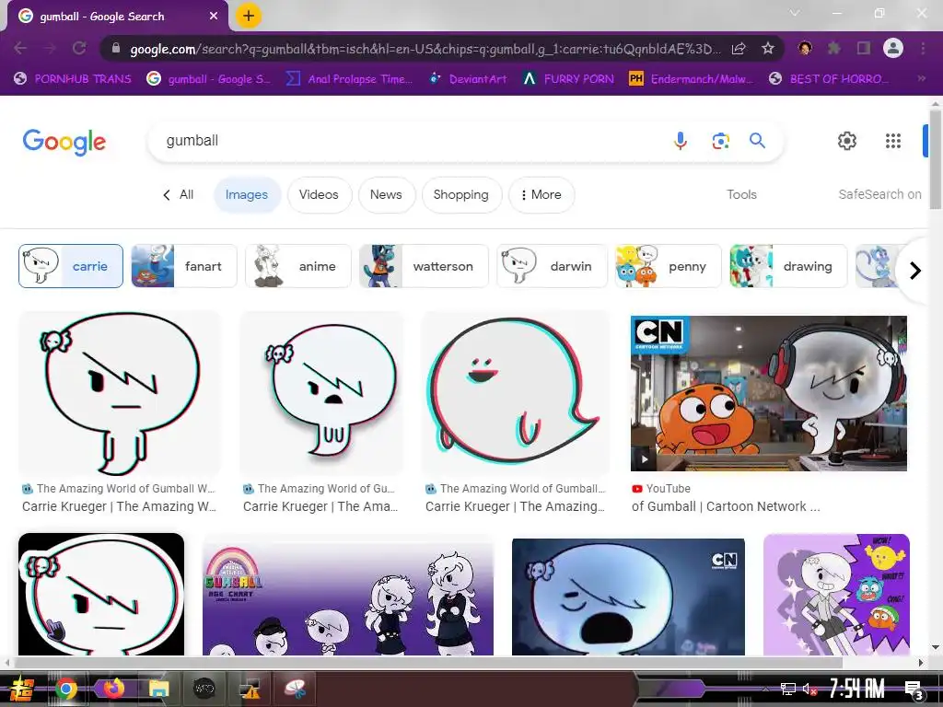Open the gumball - Google S... bookmark

[209, 79]
